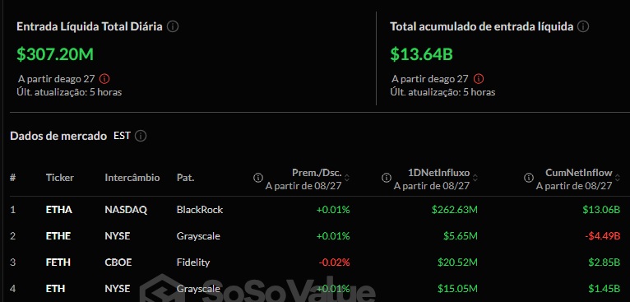Click Fidelity sponsor name

point(193,263)
